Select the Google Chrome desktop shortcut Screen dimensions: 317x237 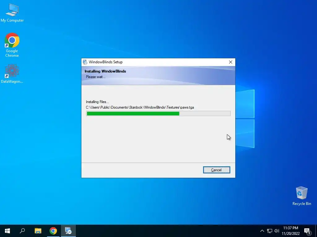pyautogui.click(x=12, y=45)
